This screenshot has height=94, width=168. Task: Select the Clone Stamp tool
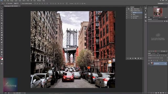point(2,28)
